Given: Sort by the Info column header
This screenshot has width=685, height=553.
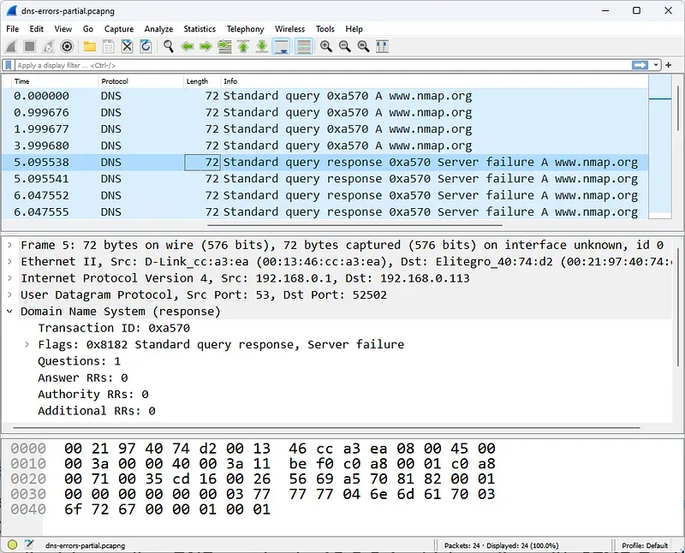Looking at the screenshot, I should [435, 81].
